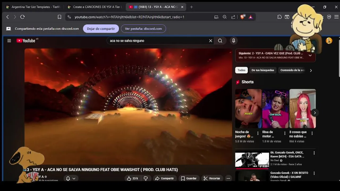Open options for X UN BESITO video
Viewport: 340px width, 191px height.
[x=314, y=173]
